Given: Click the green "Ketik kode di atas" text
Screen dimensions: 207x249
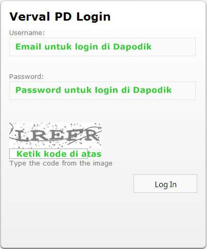Looking at the screenshot, I should pyautogui.click(x=59, y=154).
